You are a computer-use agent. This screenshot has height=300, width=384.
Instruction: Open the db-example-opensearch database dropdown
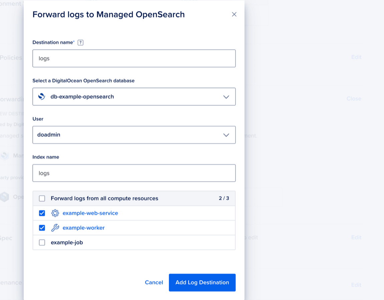pos(134,96)
